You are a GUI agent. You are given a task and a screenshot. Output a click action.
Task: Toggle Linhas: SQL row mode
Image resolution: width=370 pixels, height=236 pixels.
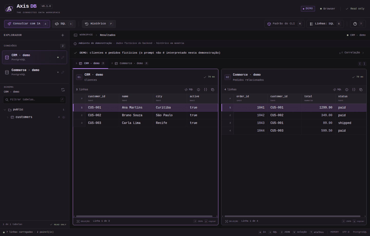[x=325, y=24]
